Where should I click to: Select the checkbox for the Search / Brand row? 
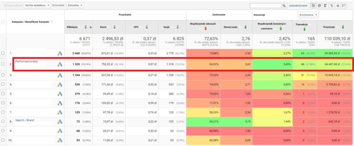3,121
